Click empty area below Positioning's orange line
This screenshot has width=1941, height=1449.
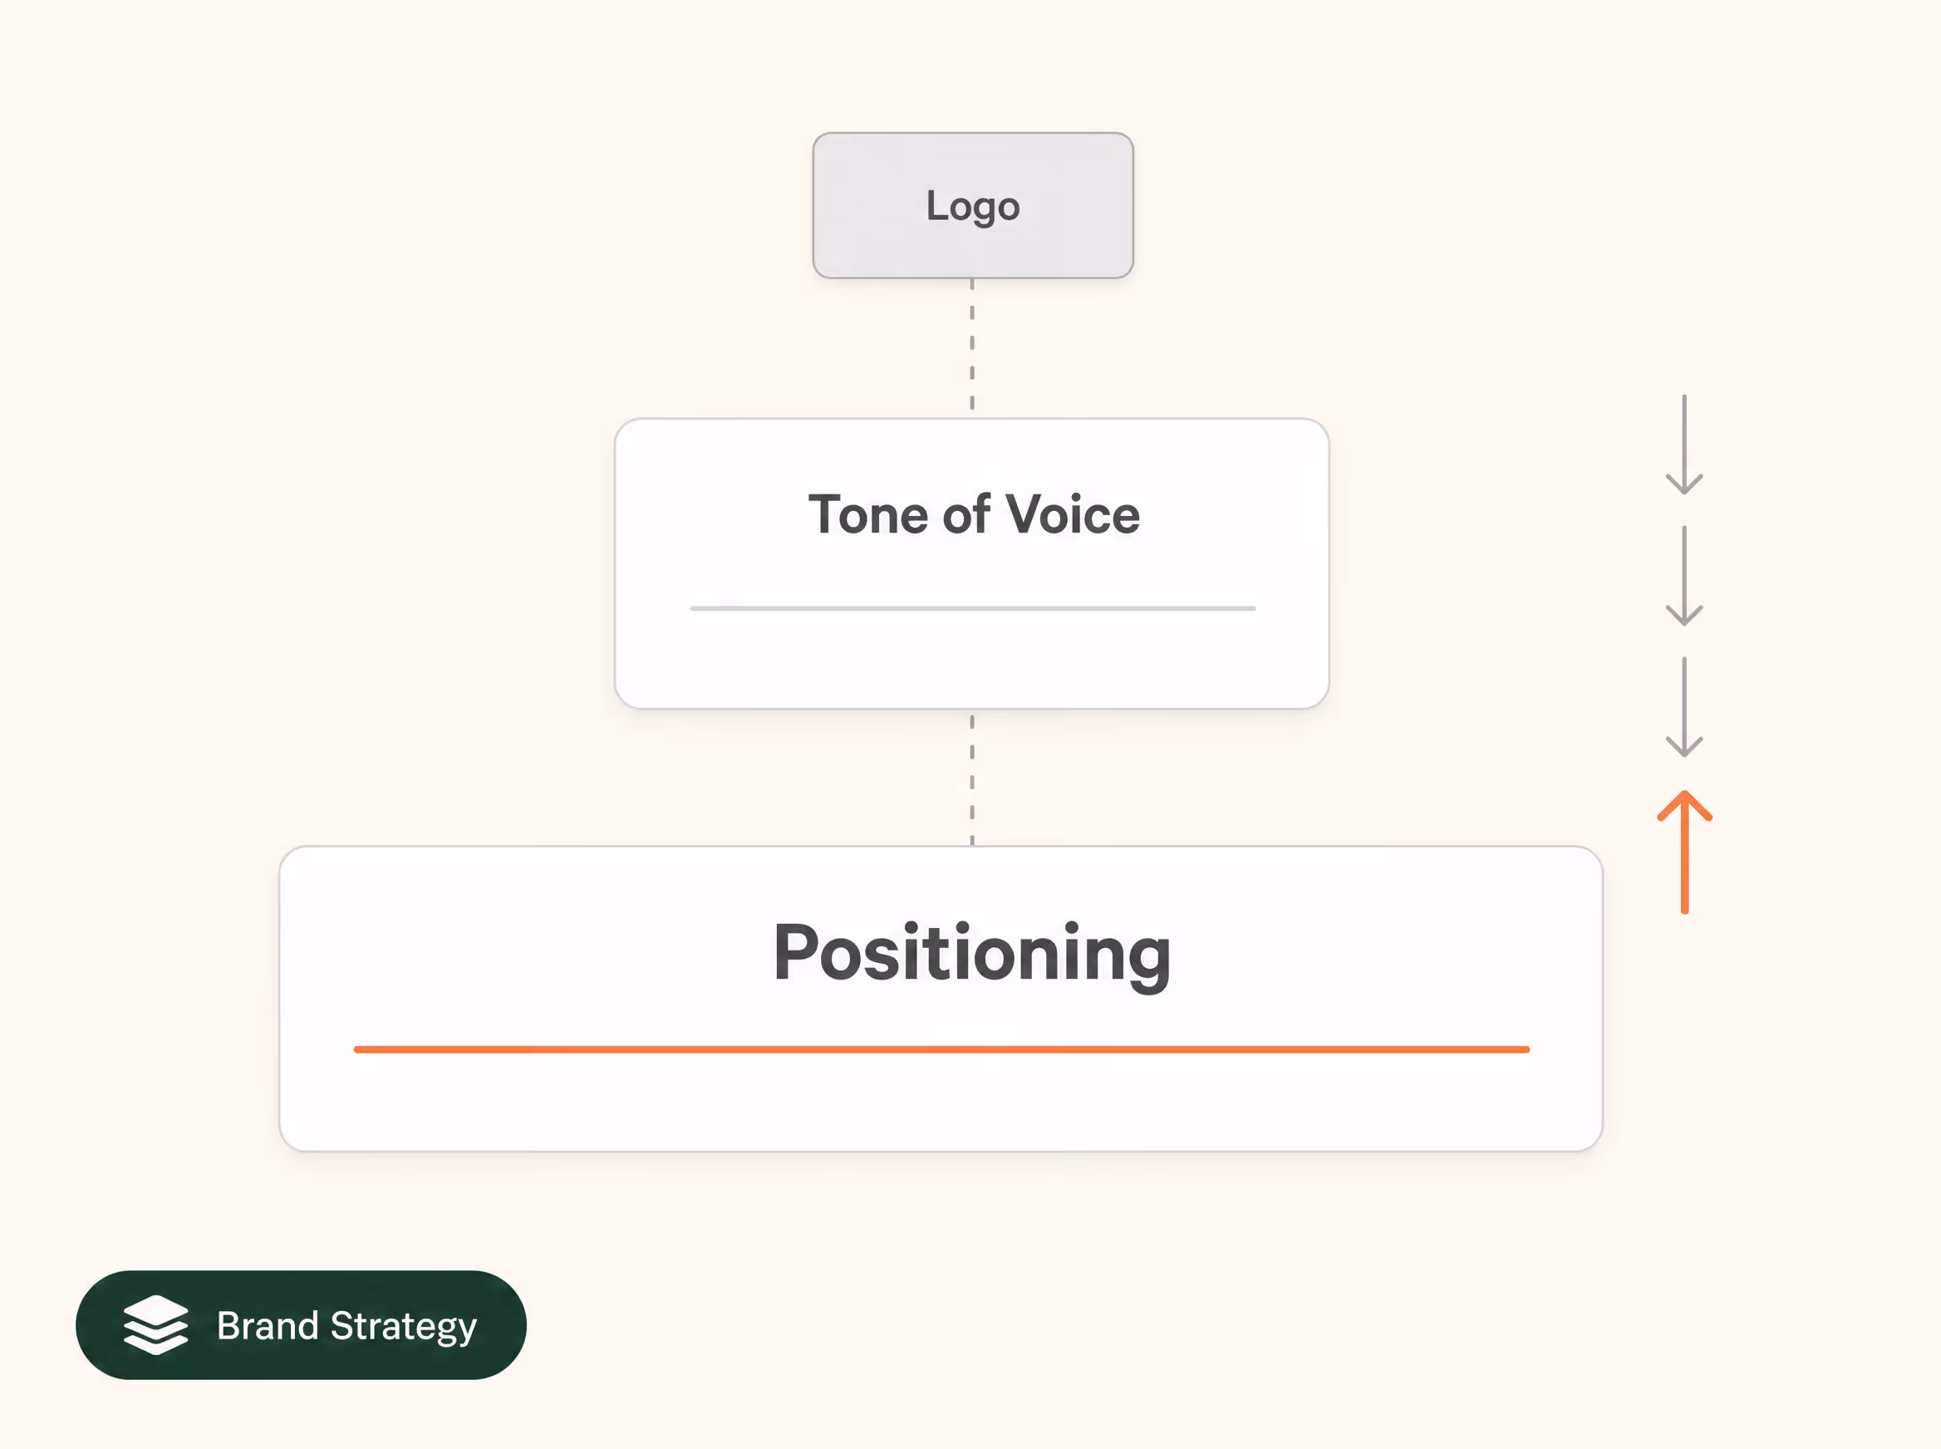click(941, 1102)
